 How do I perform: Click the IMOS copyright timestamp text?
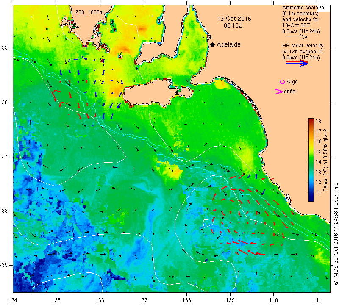[336, 233]
